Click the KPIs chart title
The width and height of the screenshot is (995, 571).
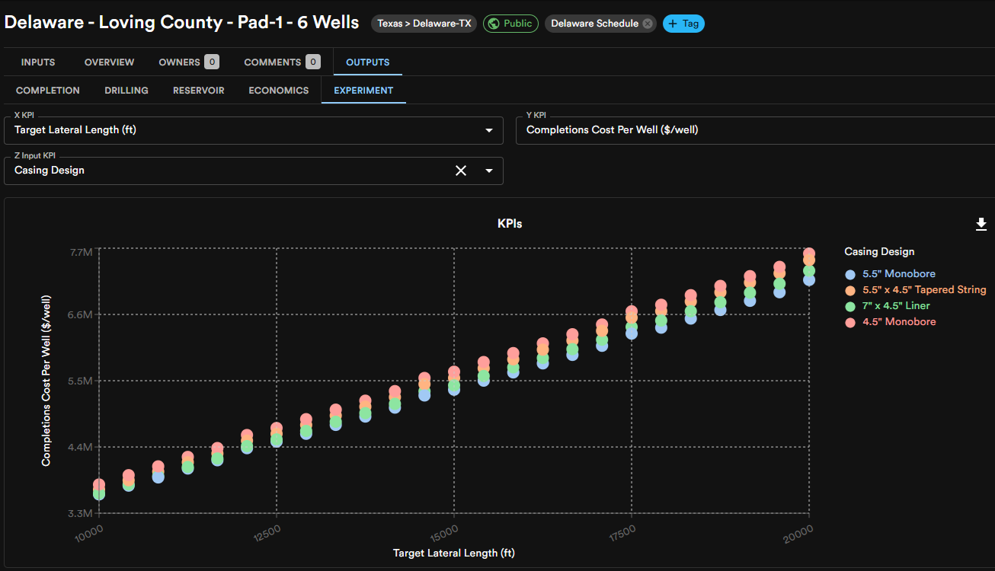[510, 224]
